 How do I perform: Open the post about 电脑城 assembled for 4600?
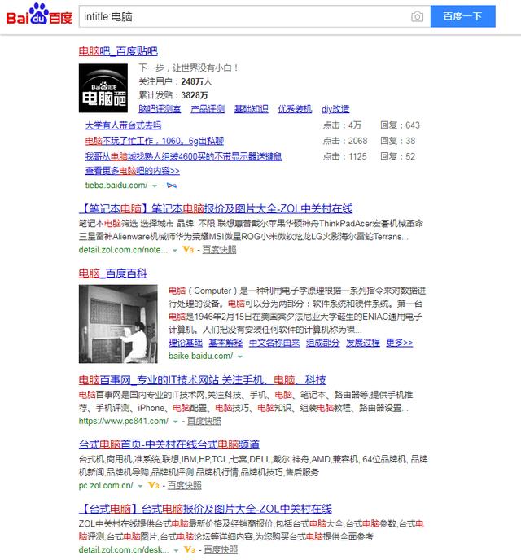click(183, 156)
